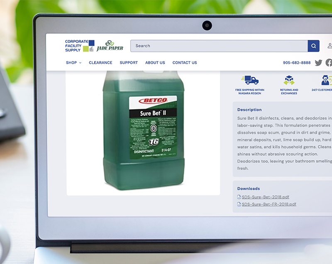332x264 pixels.
Task: Download SDS-Sure-Bet-FR-2018.pdf
Action: point(269,204)
